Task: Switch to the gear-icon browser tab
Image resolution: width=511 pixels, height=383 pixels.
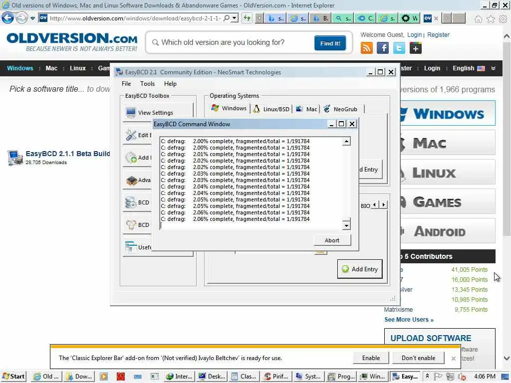Action: coord(410,18)
